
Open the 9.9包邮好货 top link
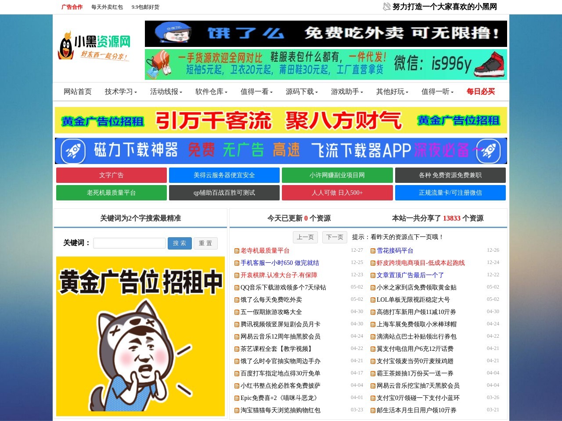145,7
